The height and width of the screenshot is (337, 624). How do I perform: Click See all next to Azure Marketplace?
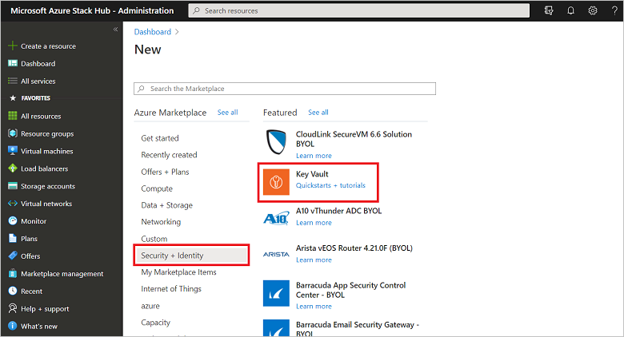[x=228, y=113]
